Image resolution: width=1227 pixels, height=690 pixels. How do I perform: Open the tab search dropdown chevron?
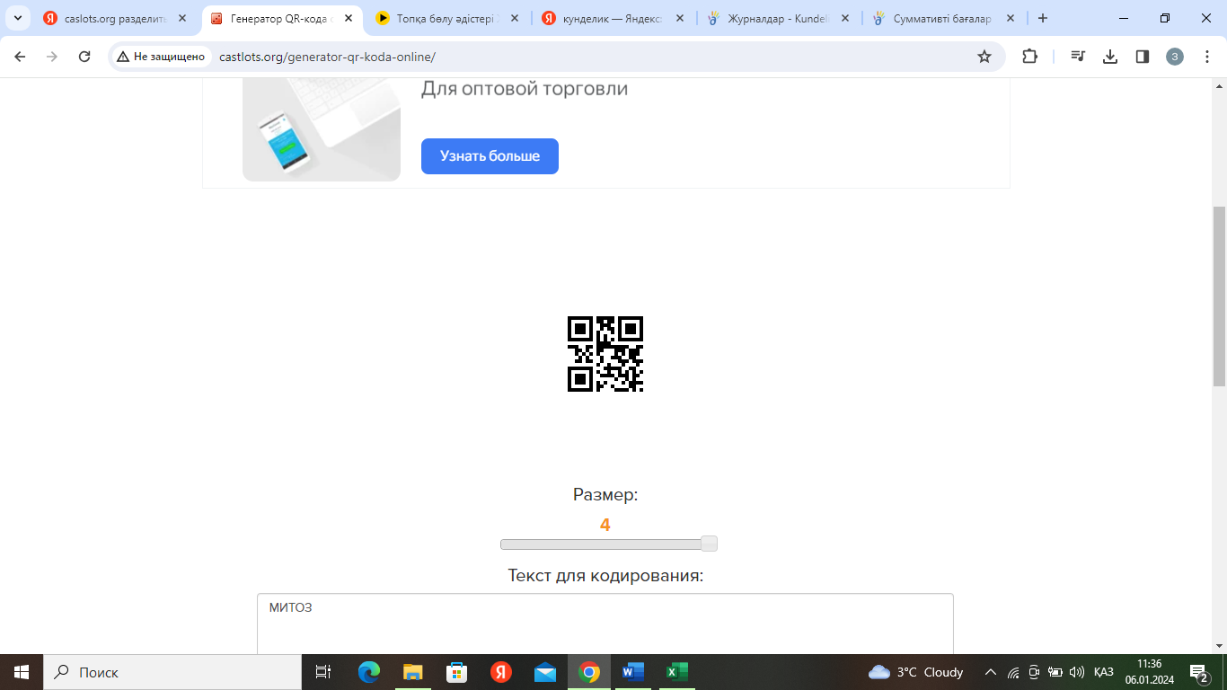(x=18, y=18)
